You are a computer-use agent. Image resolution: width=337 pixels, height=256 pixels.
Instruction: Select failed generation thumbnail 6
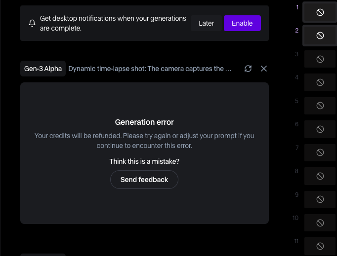tap(320, 129)
